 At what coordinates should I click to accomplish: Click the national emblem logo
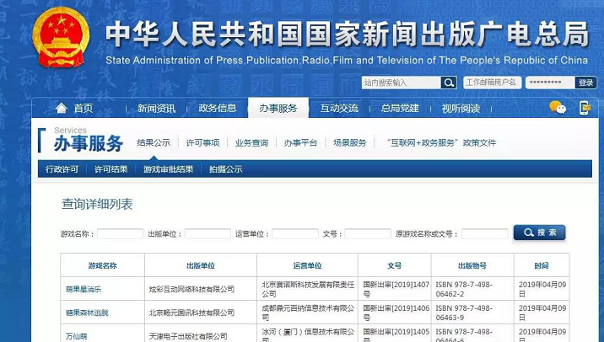point(60,39)
